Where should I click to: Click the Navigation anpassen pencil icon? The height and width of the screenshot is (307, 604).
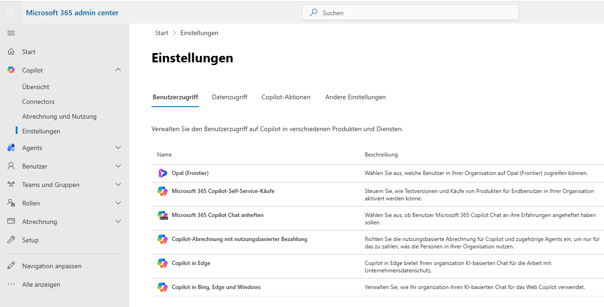[x=11, y=266]
